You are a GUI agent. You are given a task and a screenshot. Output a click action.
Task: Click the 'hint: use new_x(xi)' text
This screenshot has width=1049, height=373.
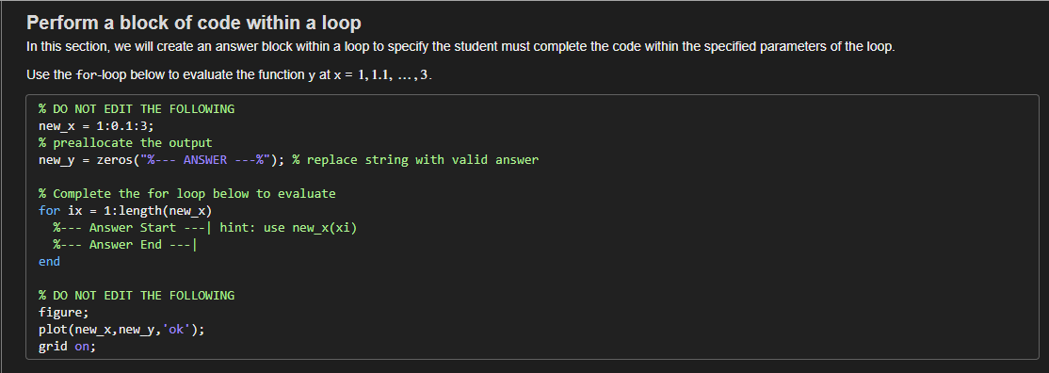click(288, 228)
